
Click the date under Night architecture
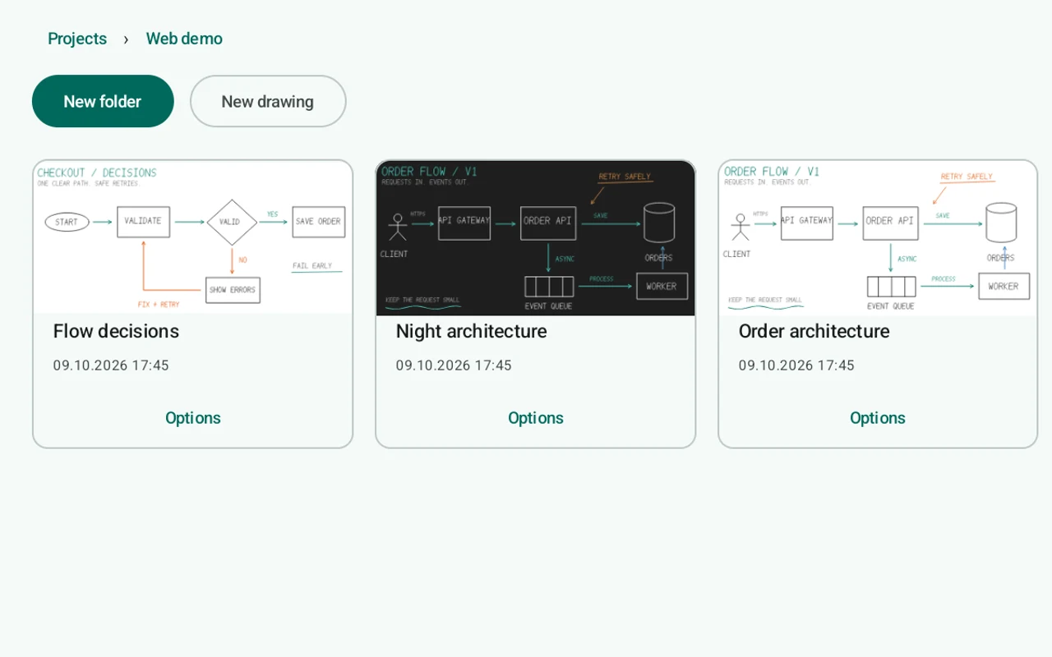[x=454, y=365]
